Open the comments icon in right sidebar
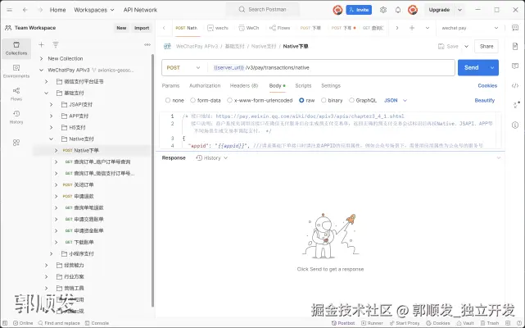525x328 pixels. coord(515,66)
